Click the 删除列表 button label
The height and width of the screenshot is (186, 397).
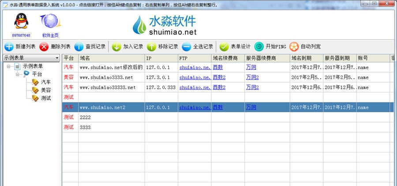click(60, 47)
